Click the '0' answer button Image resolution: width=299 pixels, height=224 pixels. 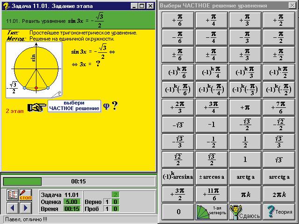[178, 211]
